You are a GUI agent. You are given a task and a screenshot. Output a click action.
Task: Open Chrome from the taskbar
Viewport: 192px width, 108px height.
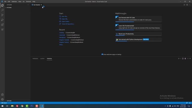22,106
